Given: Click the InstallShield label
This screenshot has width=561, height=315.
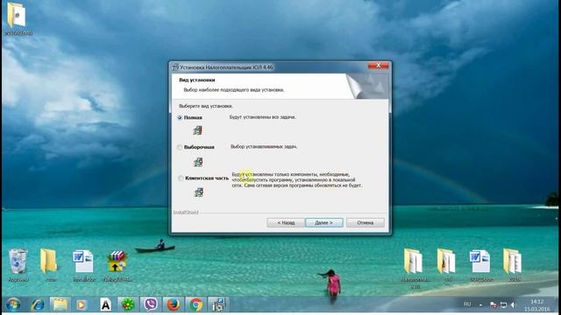Looking at the screenshot, I should (x=186, y=212).
